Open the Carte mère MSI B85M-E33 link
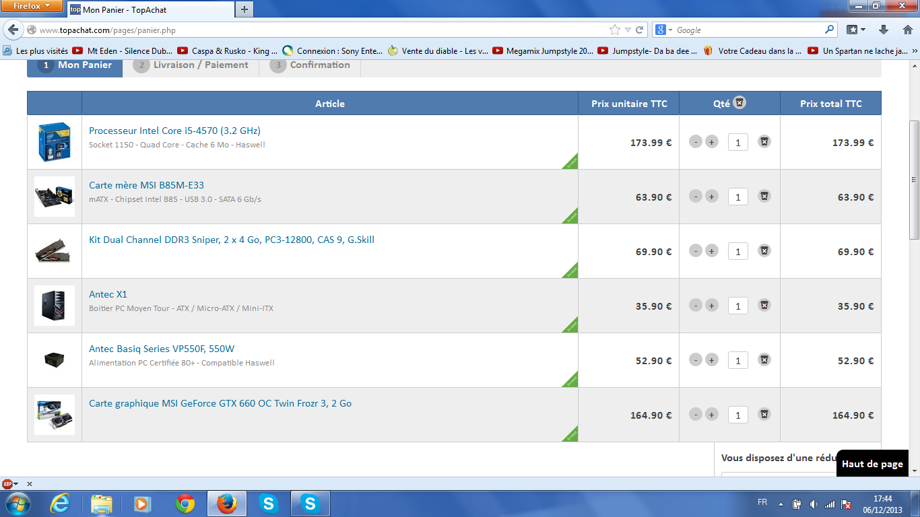920x517 pixels. [x=146, y=185]
